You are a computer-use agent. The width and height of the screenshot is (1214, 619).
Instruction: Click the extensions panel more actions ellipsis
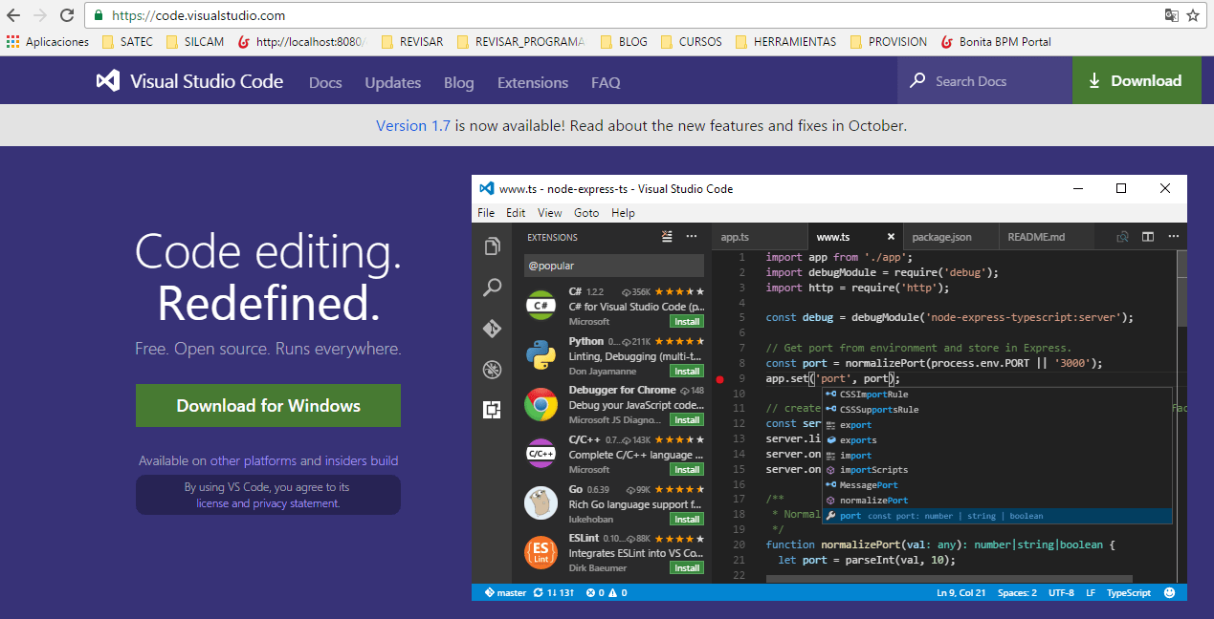tap(691, 237)
